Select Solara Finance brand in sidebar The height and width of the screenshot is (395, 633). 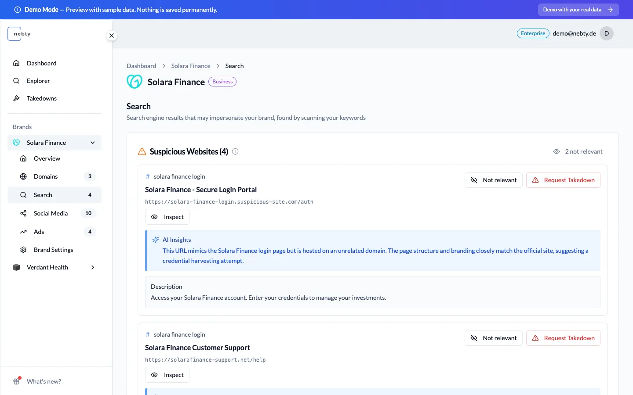coord(55,143)
